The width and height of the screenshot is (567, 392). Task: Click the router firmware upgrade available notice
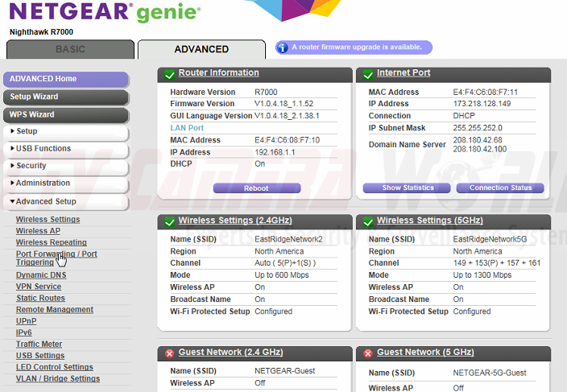[x=359, y=48]
